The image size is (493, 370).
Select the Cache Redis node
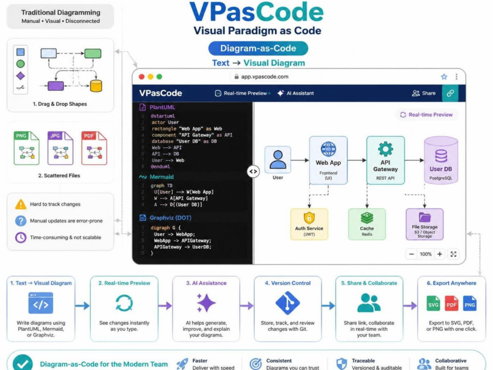pyautogui.click(x=367, y=224)
